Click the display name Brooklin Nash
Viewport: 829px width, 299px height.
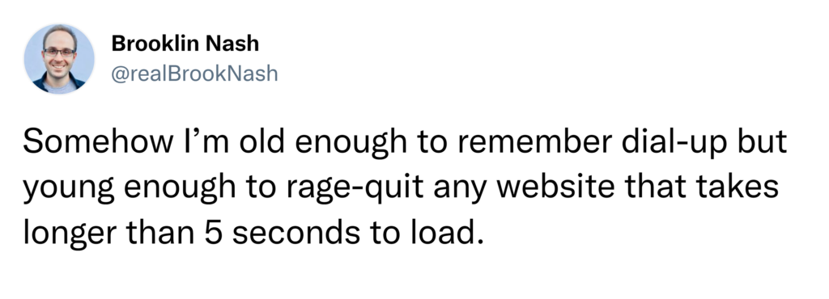tap(185, 44)
